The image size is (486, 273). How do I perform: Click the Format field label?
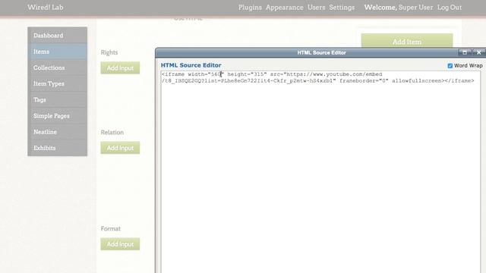pos(111,228)
